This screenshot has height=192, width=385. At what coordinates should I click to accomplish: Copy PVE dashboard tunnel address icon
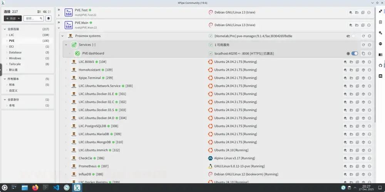363,53
